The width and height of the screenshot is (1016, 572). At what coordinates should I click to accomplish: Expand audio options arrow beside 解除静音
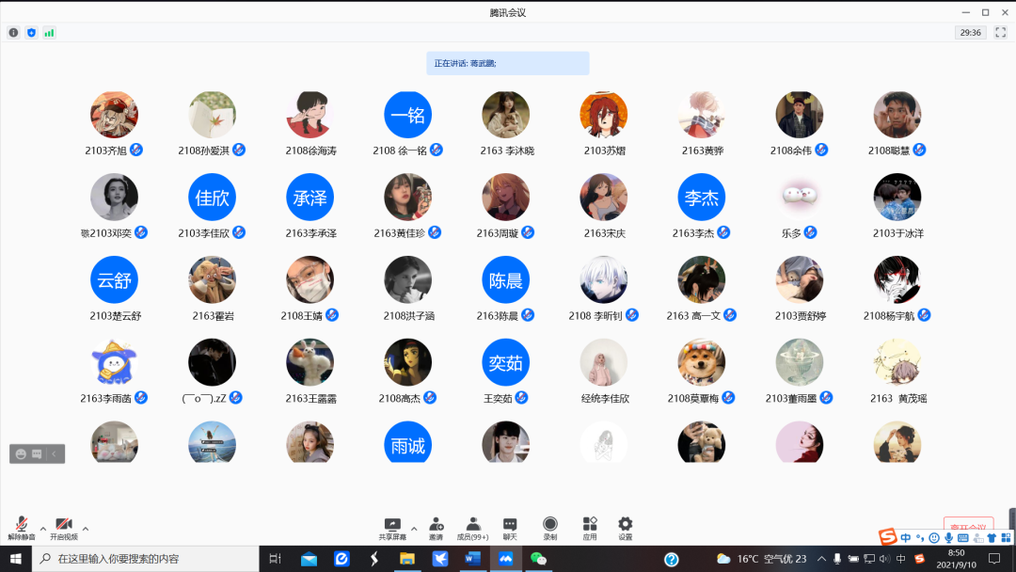click(x=43, y=529)
